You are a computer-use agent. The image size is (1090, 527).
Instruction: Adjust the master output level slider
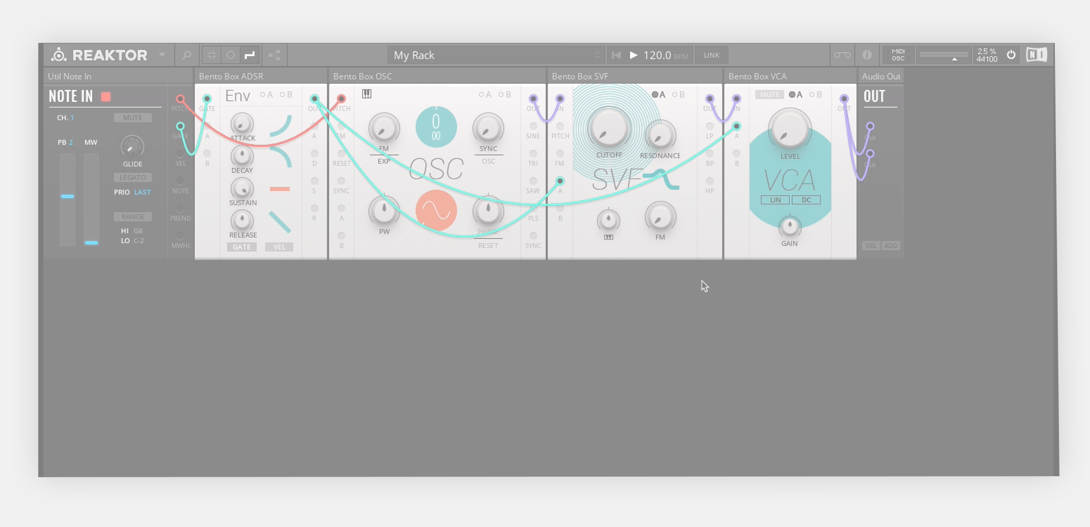(943, 55)
